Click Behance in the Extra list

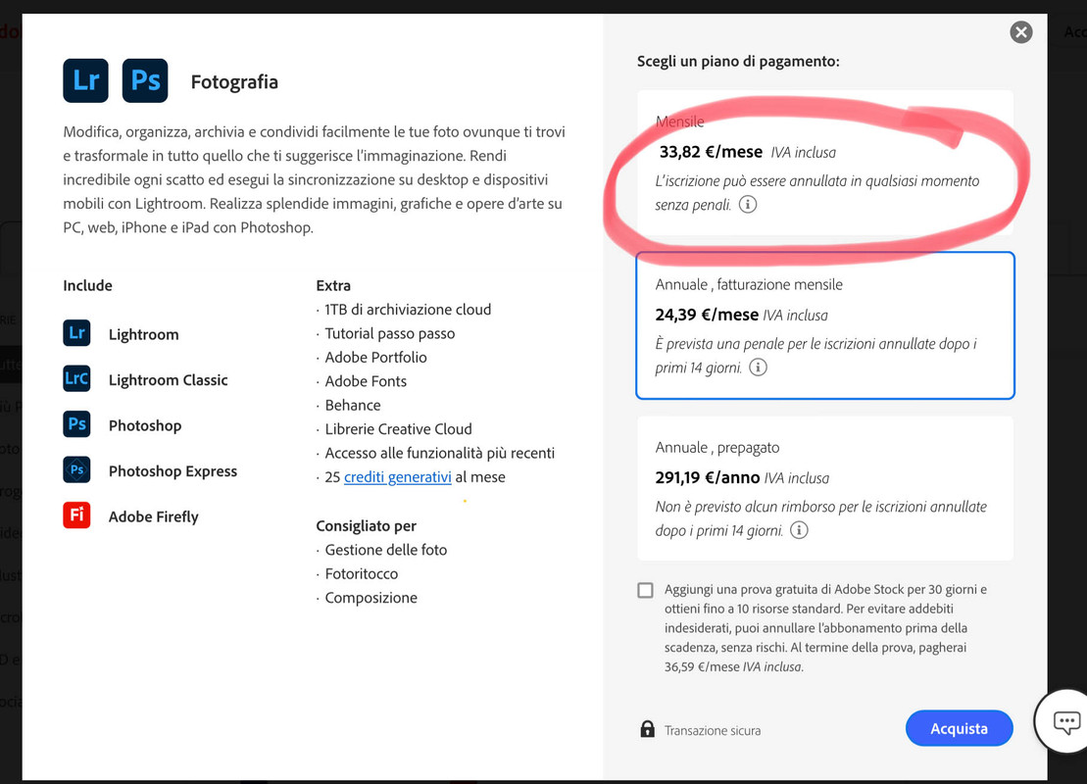(x=352, y=405)
